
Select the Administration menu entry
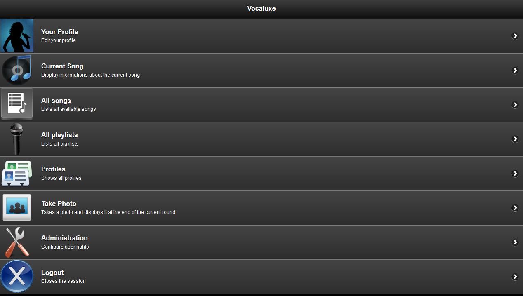tap(261, 242)
